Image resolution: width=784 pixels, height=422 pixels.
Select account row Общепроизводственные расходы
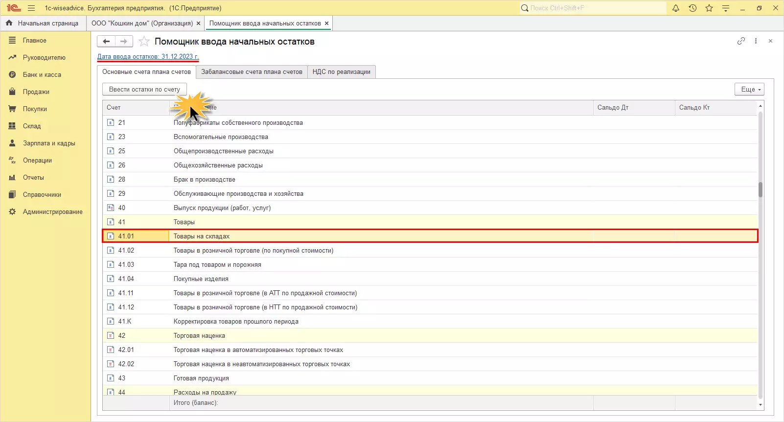(430, 151)
